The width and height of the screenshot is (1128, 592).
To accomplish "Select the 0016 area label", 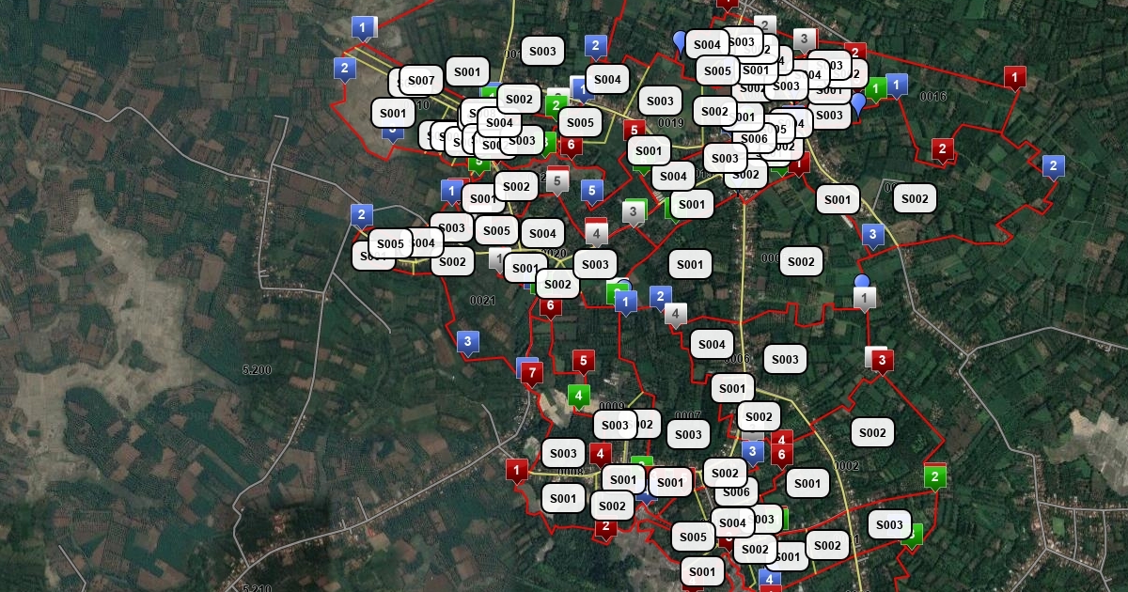I will pos(932,97).
